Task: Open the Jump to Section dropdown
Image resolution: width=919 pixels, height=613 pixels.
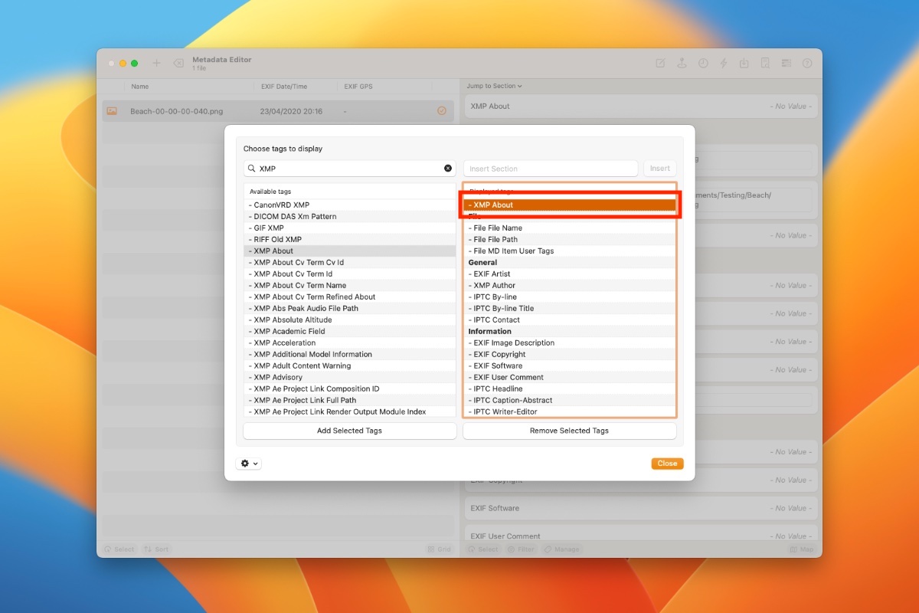Action: (495, 86)
